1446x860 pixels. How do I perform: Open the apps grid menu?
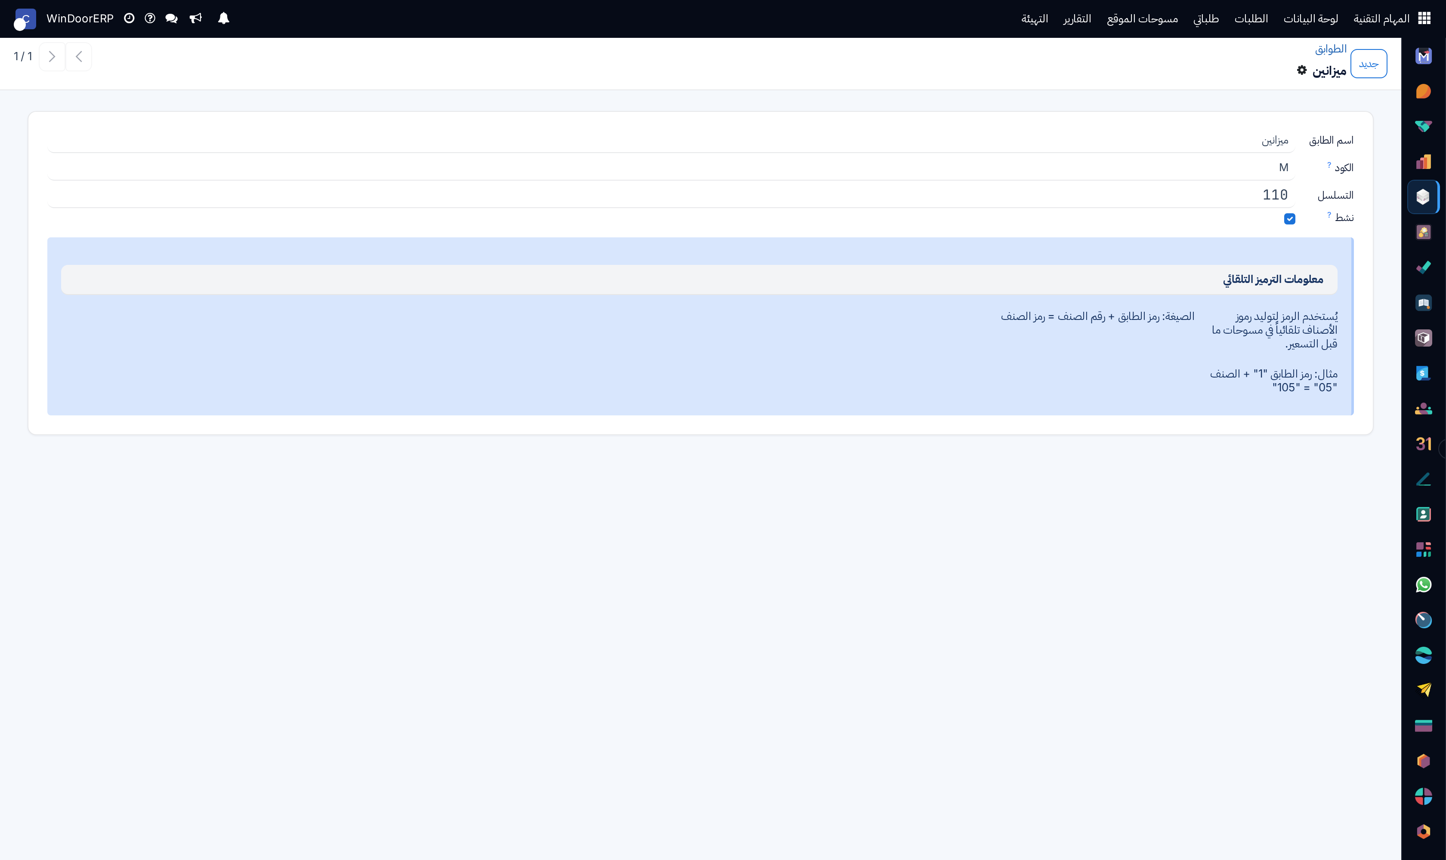[x=1424, y=18]
